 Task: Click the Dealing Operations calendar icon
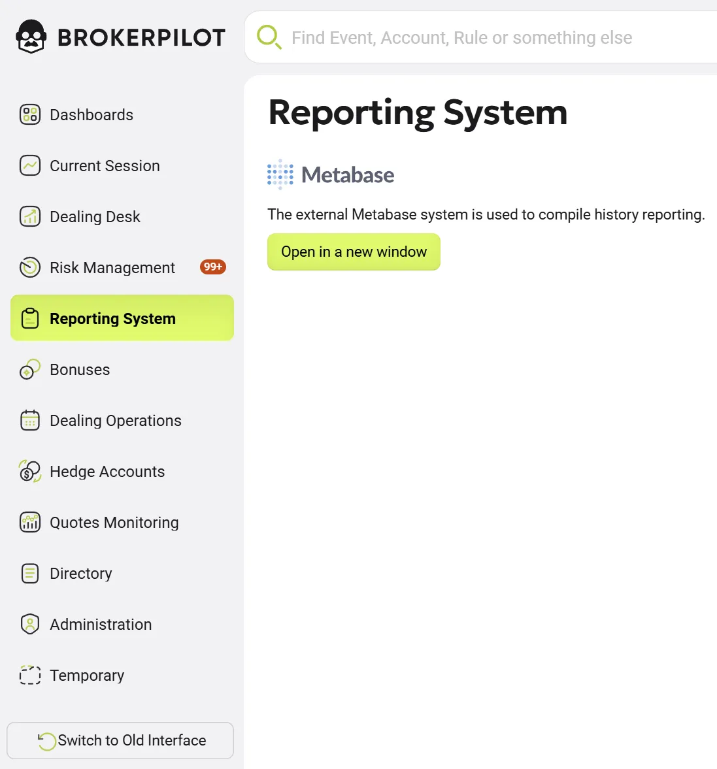coord(30,420)
